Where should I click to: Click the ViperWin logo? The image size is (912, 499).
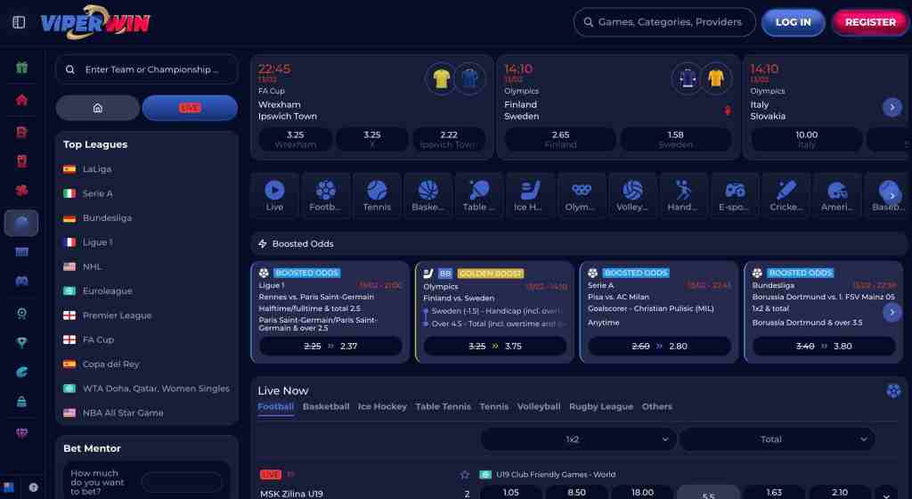click(95, 22)
